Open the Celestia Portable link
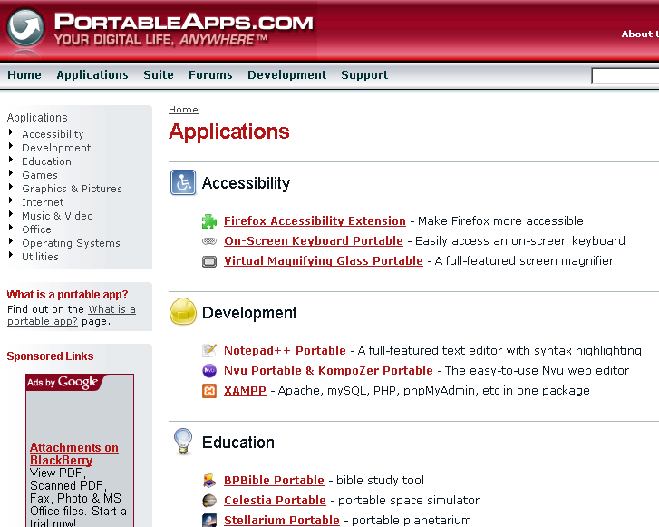The width and height of the screenshot is (659, 527). pyautogui.click(x=275, y=500)
